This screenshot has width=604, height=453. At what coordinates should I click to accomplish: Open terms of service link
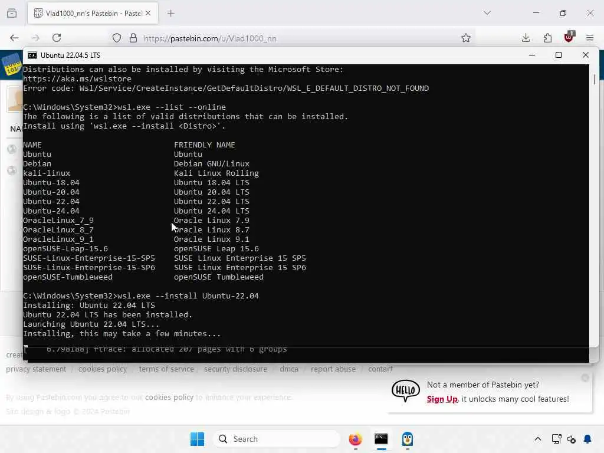click(166, 369)
